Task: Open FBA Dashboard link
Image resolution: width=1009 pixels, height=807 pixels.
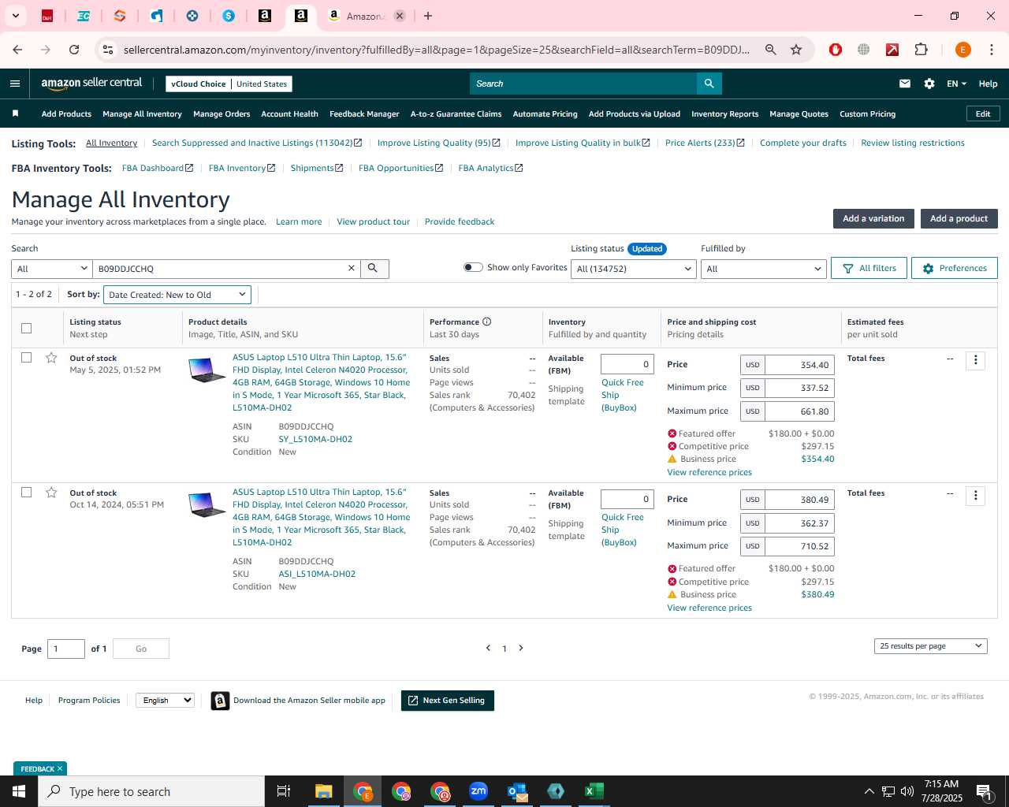Action: click(157, 168)
